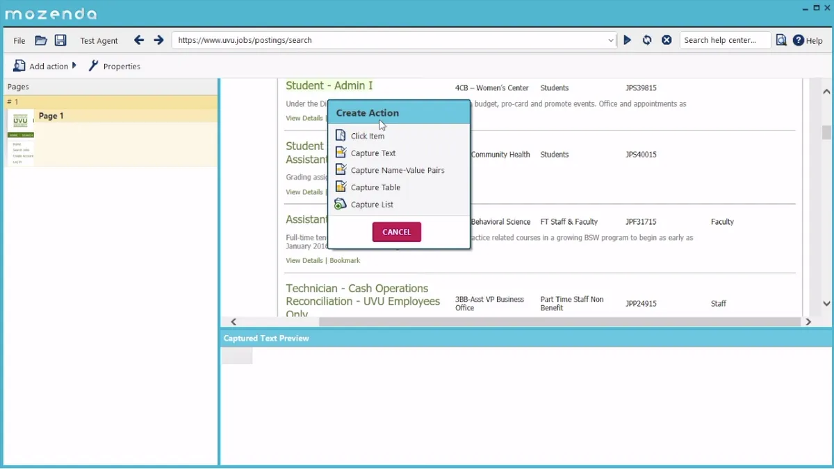Refresh the page with the reload icon

[647, 40]
